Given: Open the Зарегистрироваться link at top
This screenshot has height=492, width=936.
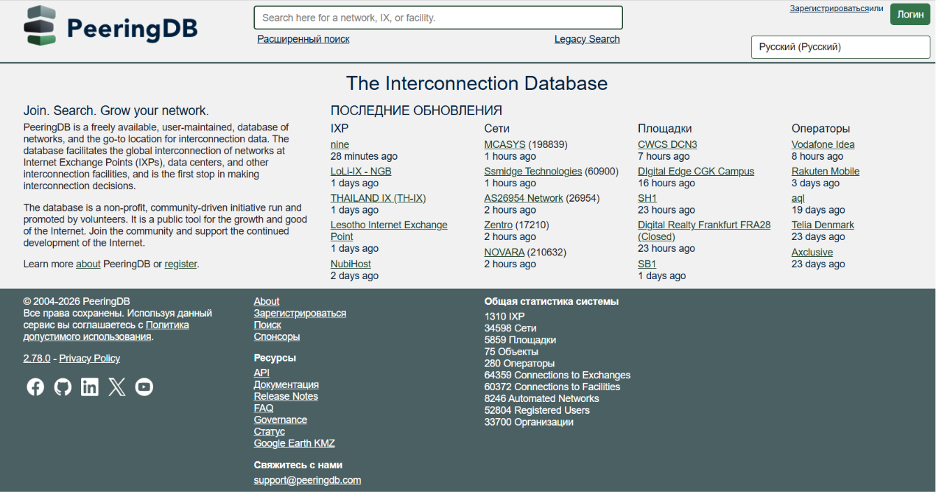Looking at the screenshot, I should pos(829,8).
